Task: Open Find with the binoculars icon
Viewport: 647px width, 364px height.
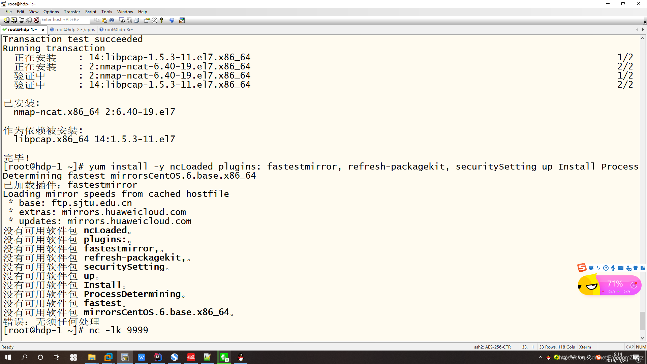Action: click(x=112, y=20)
